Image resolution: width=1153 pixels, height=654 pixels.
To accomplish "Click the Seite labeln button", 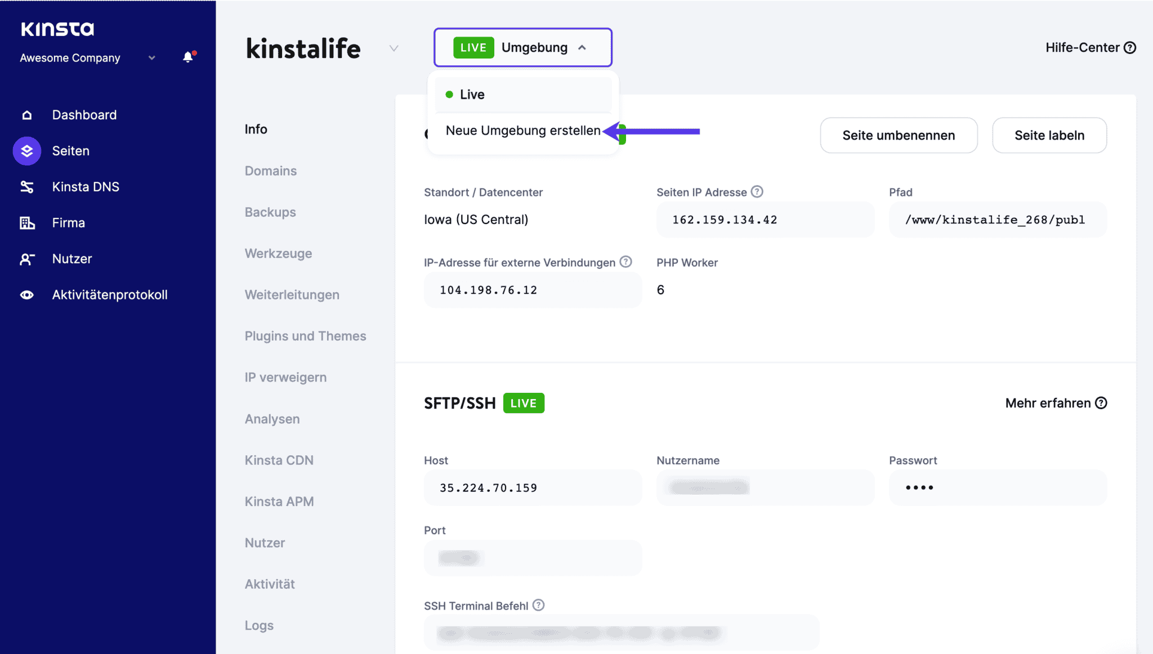I will tap(1049, 135).
